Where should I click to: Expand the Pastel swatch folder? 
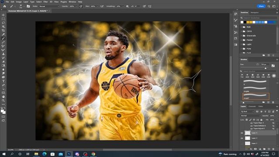click(x=242, y=40)
